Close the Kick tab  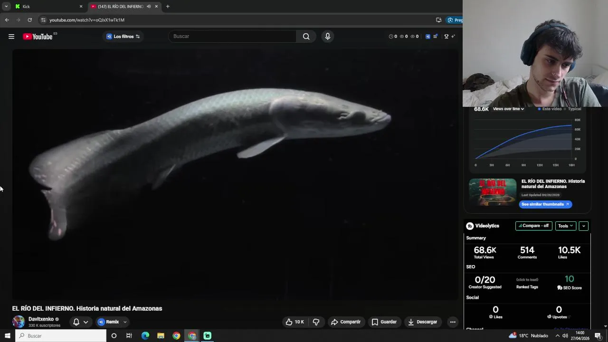[81, 7]
